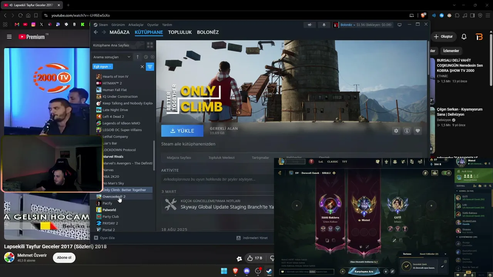The image size is (493, 277).
Task: Click the YouTube 'Oluştur' button
Action: pos(443,37)
